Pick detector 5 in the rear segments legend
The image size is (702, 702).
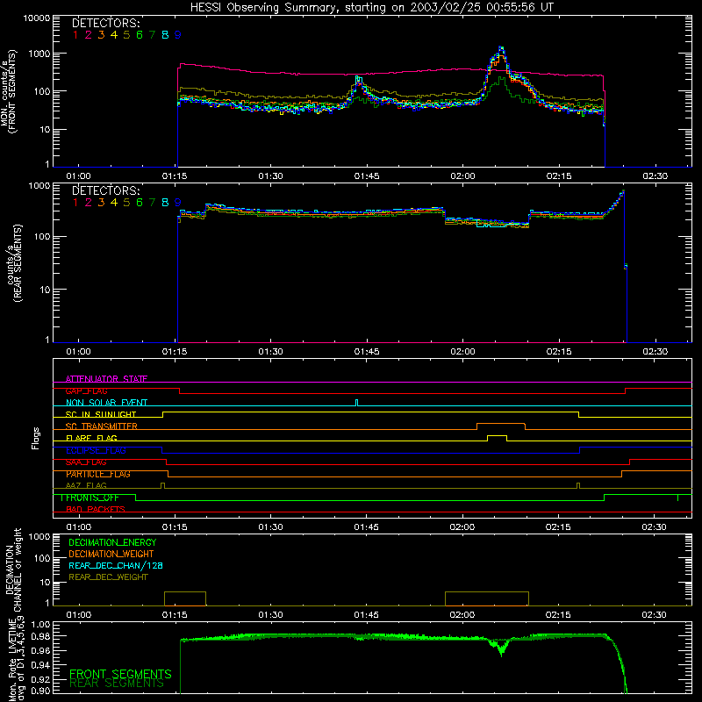tap(126, 203)
